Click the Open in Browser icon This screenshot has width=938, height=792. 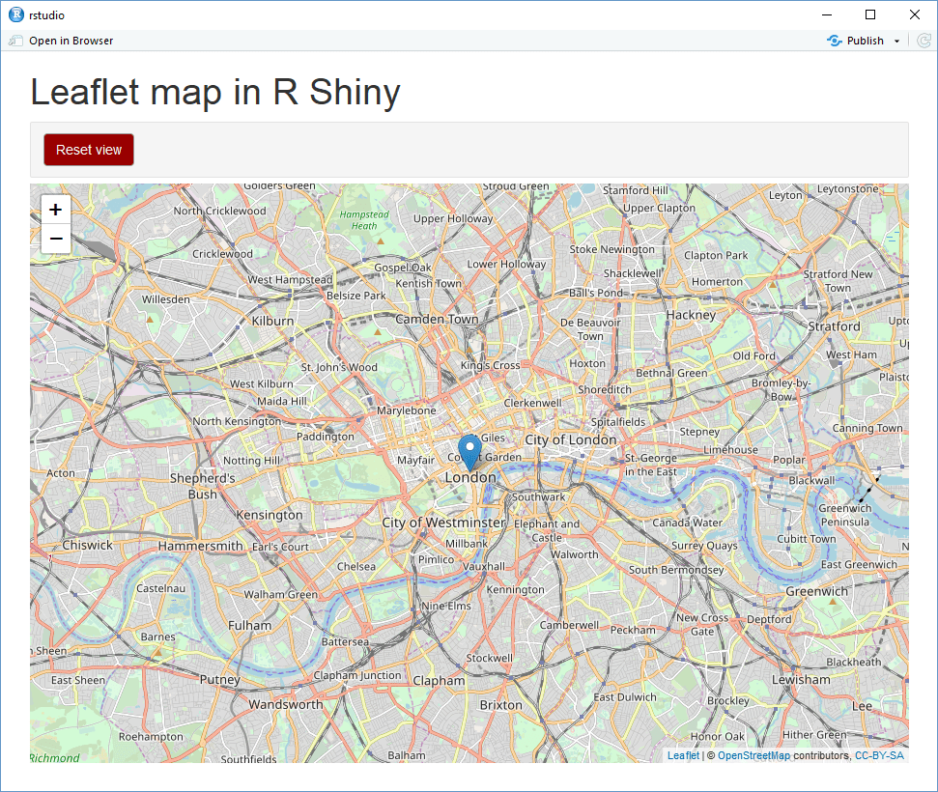click(15, 41)
